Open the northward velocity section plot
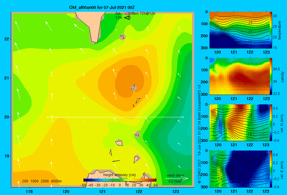 pos(239,122)
